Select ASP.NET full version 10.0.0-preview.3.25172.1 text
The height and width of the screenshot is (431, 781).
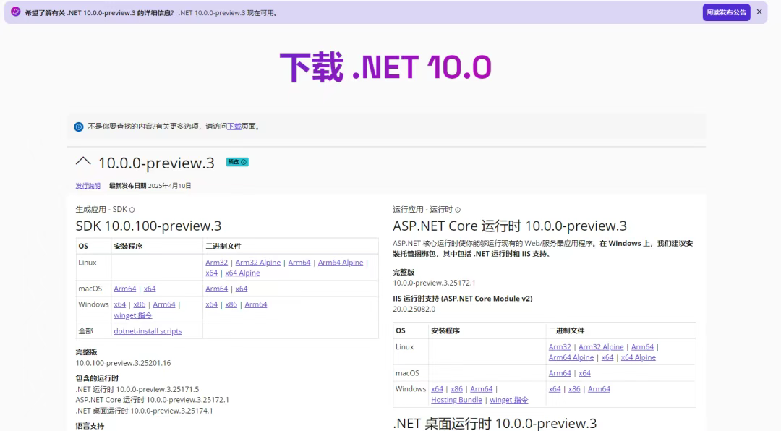coord(435,283)
